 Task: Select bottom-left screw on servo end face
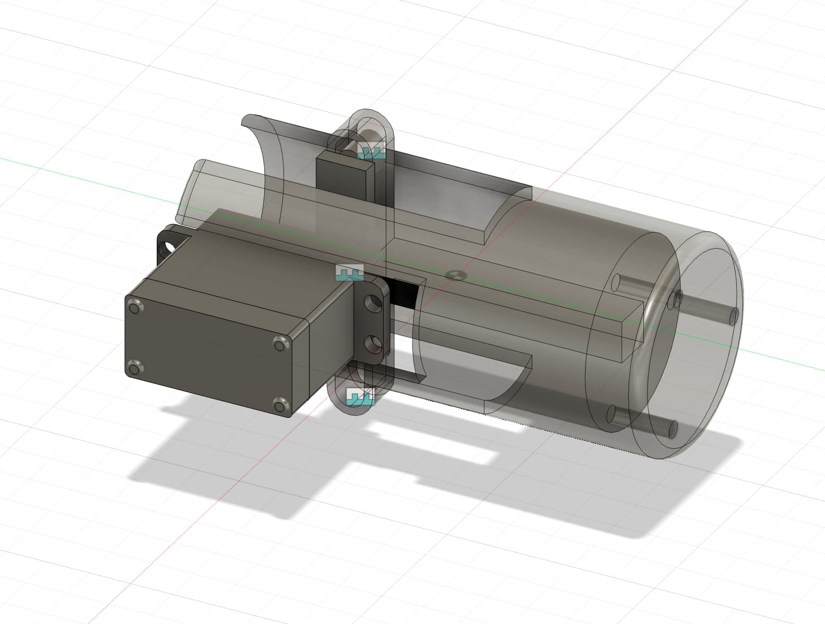tap(134, 369)
